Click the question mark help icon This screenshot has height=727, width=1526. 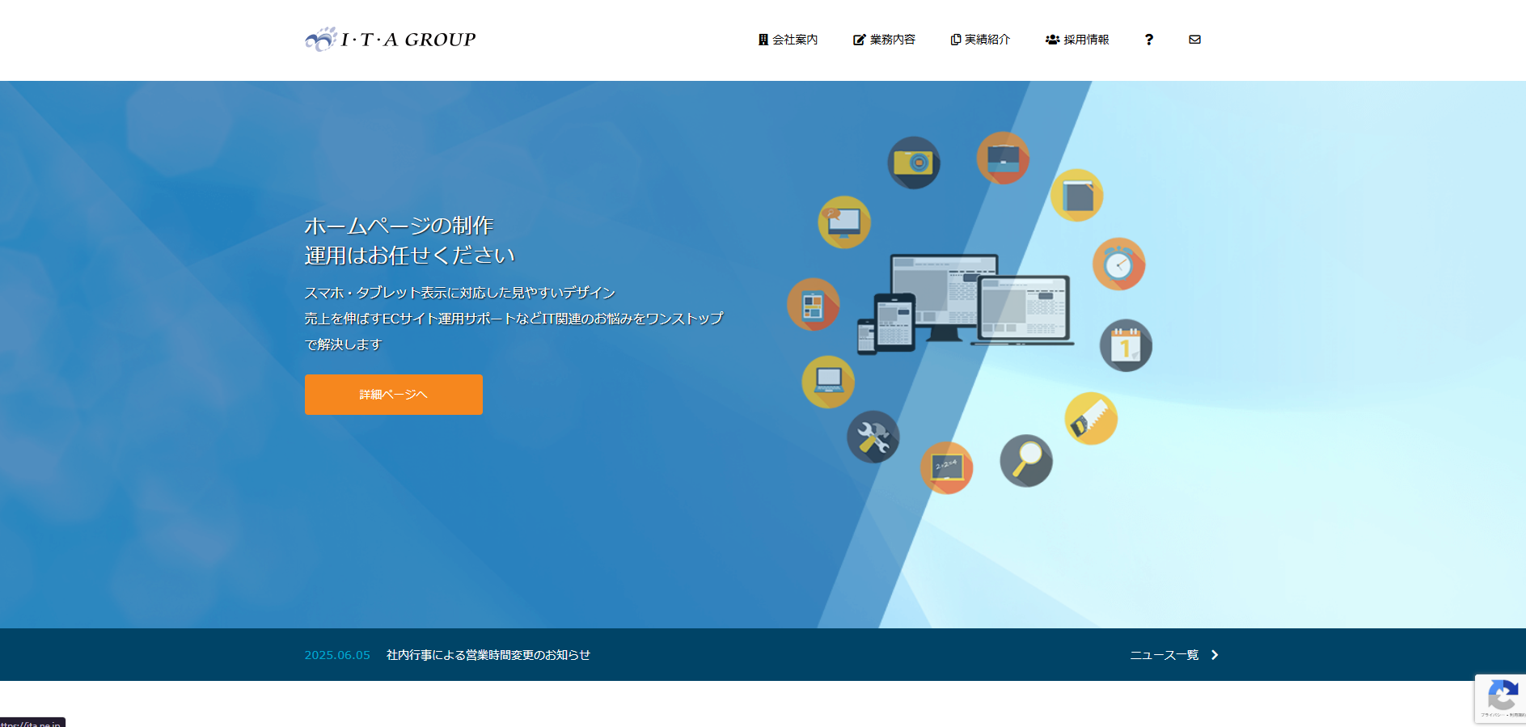tap(1148, 40)
